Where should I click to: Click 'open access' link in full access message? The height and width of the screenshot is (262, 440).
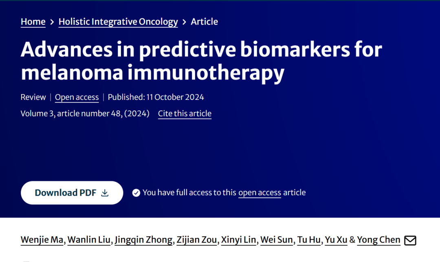[x=260, y=193]
